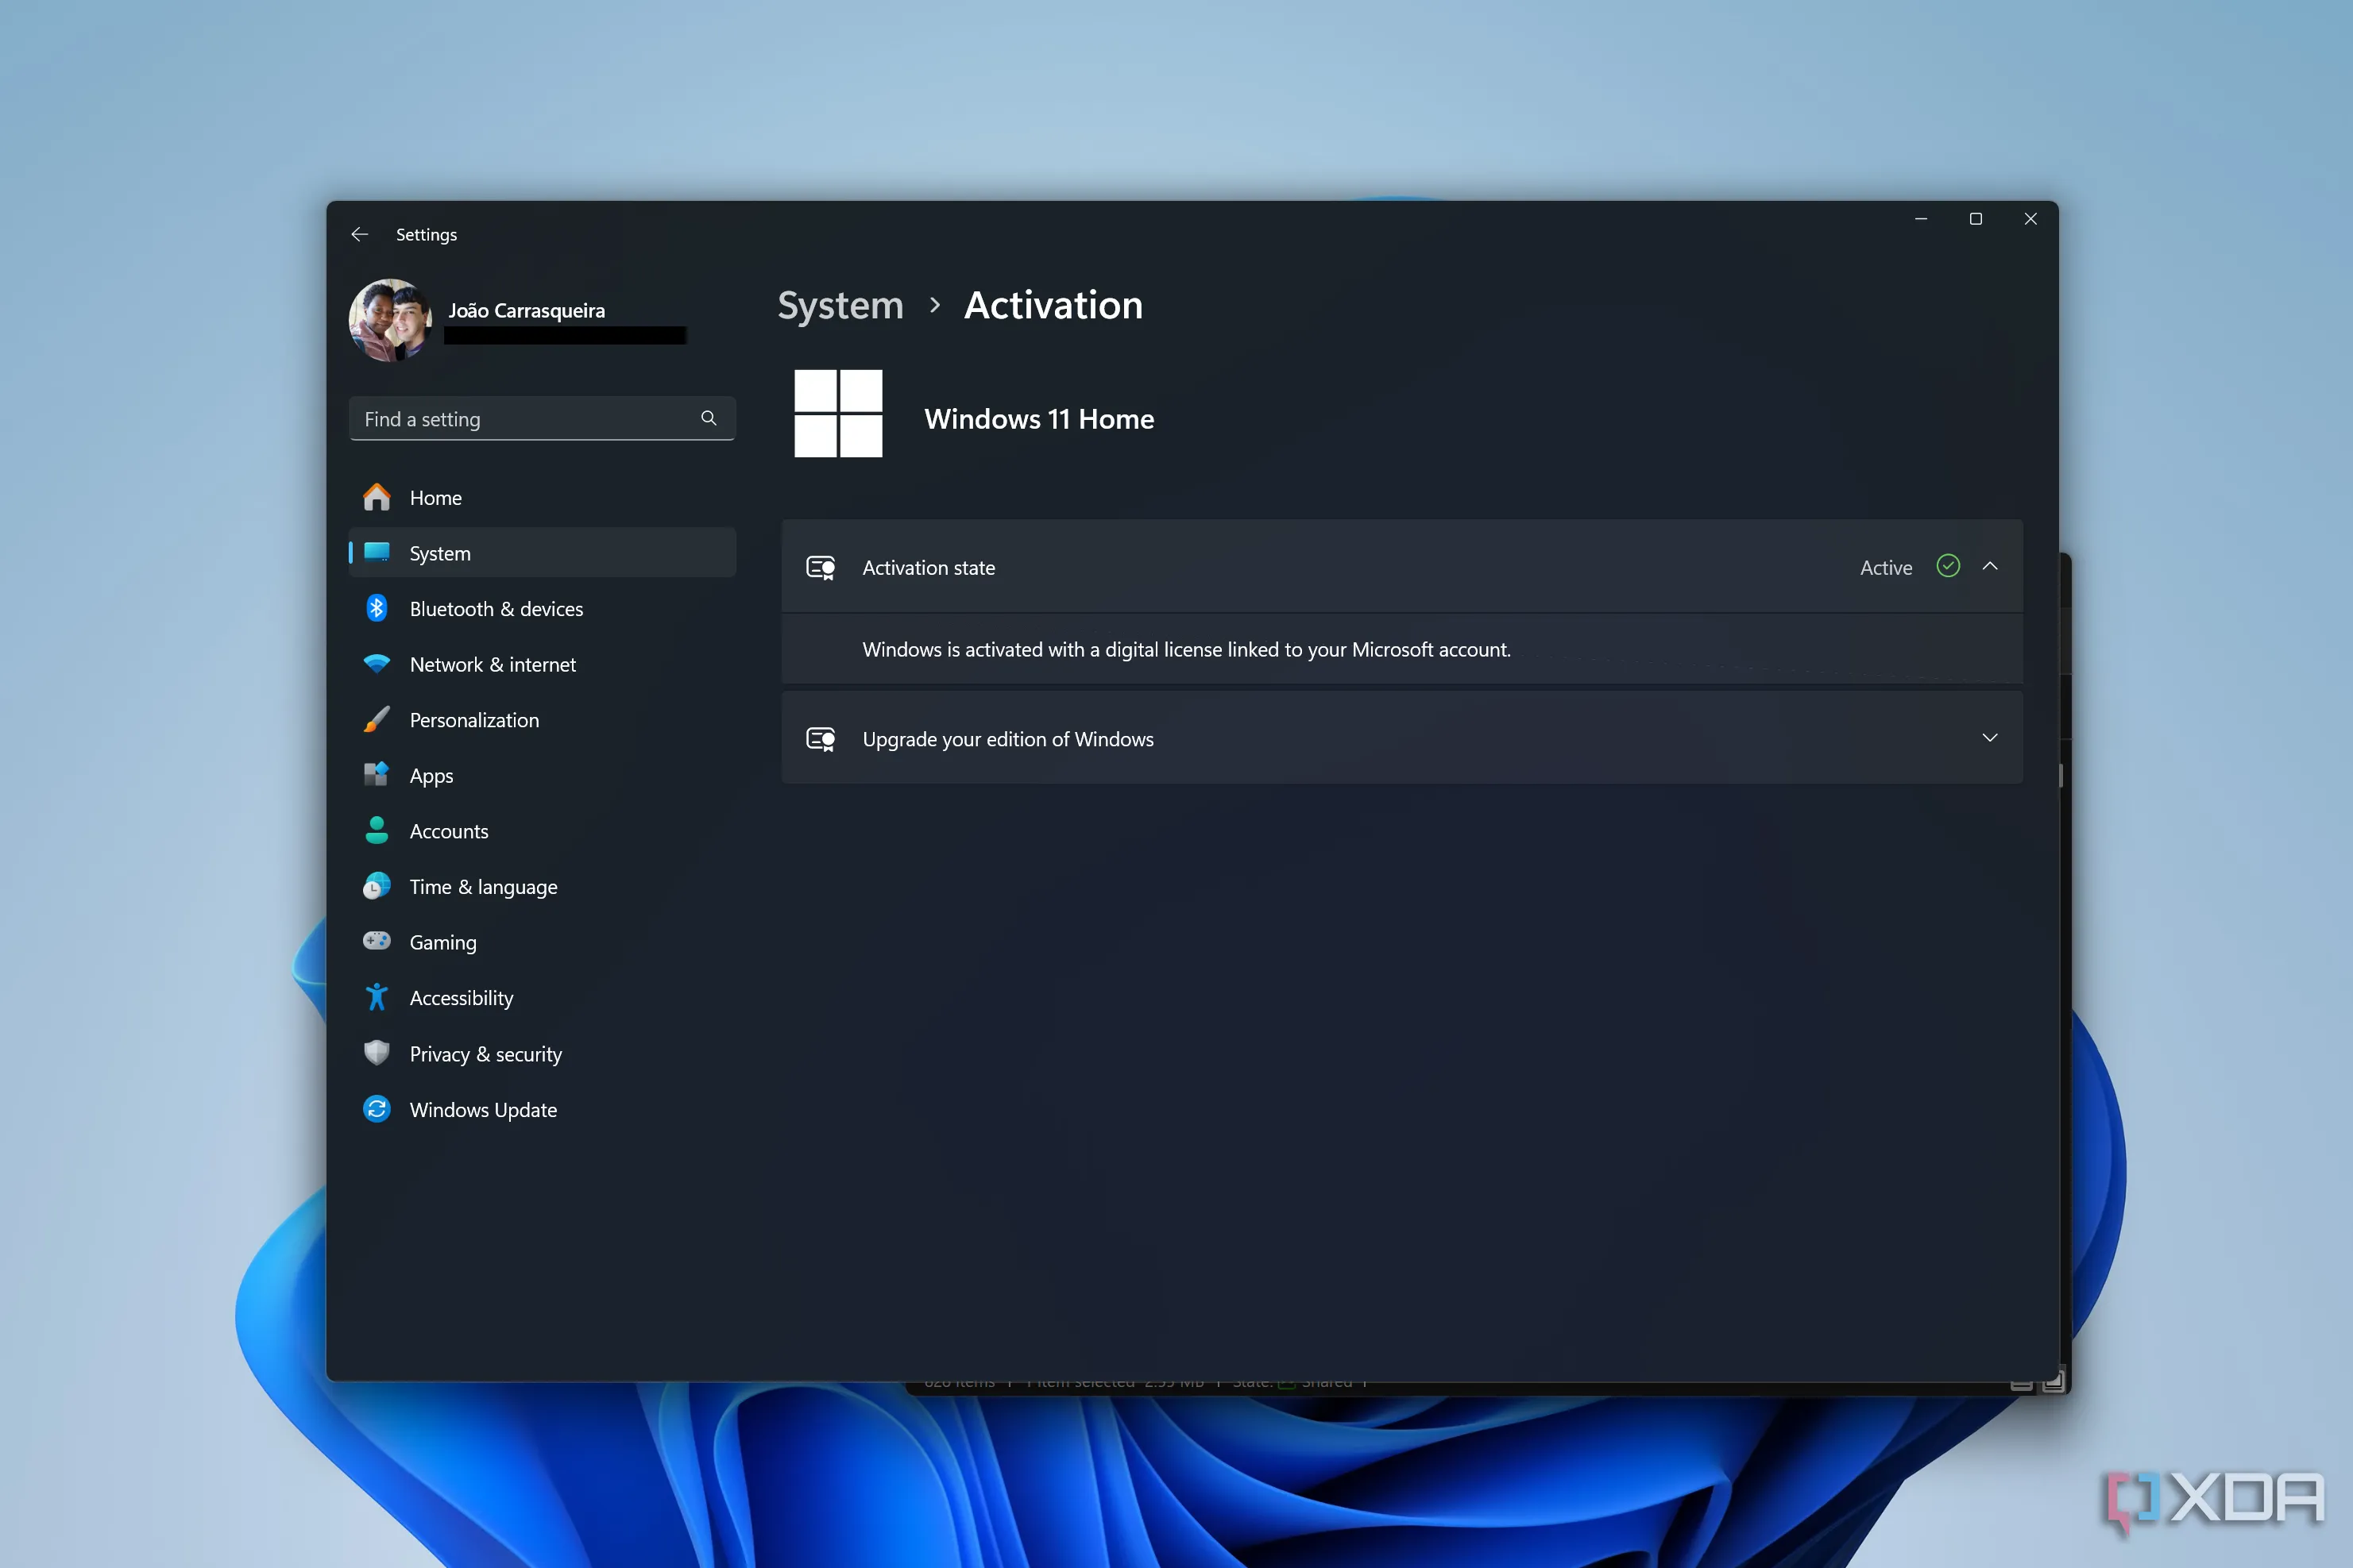Click the Activation state certificate icon
The height and width of the screenshot is (1568, 2353).
pyautogui.click(x=821, y=568)
